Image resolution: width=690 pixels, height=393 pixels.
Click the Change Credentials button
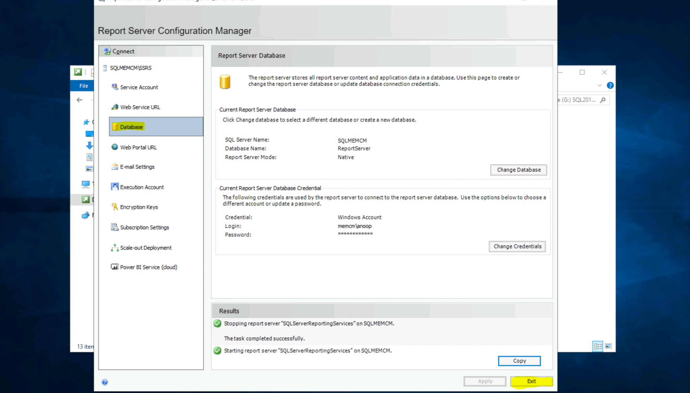click(x=517, y=246)
